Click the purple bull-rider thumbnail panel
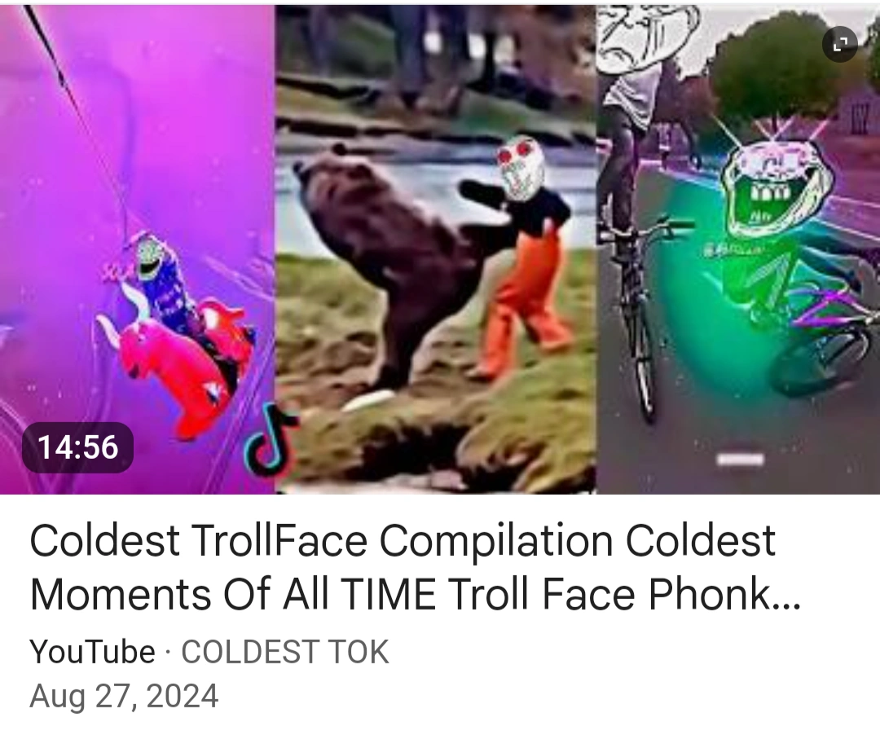Viewport: 880px width, 735px height. tap(137, 249)
